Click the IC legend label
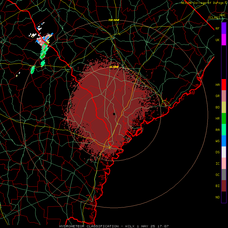228x228 pixels. (218, 164)
